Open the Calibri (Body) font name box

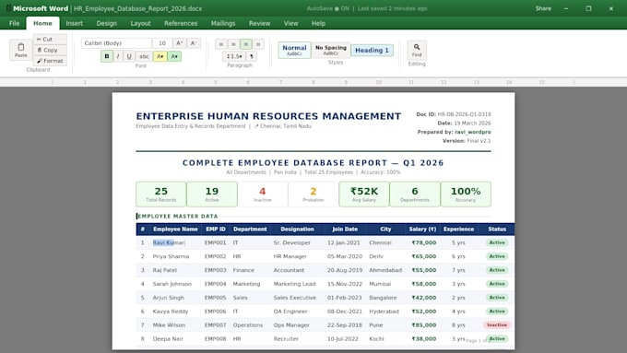(116, 43)
